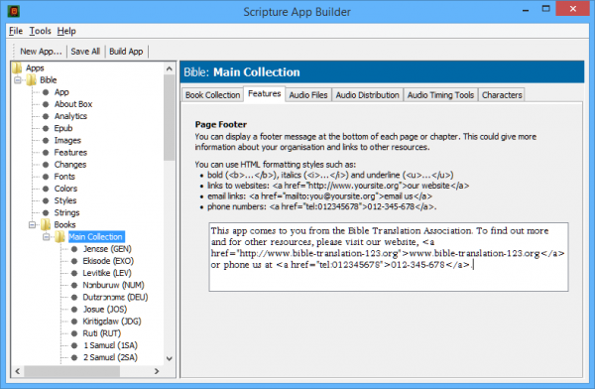Viewport: 595px width, 389px height.
Task: Click the bullet icon beside About Box
Action: 46,104
